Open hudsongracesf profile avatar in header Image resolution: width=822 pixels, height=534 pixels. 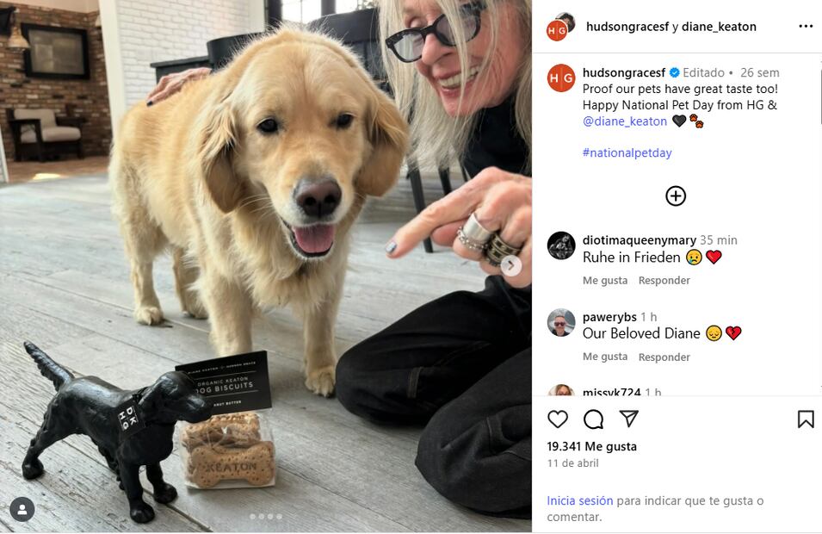point(560,27)
